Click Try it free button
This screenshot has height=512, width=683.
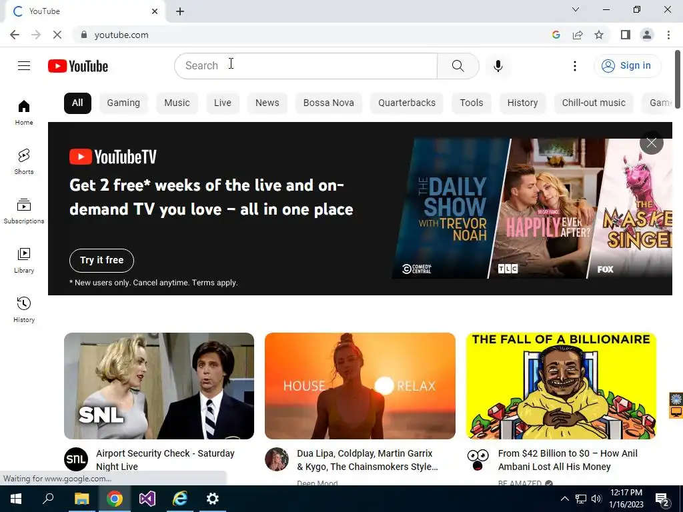[101, 261]
